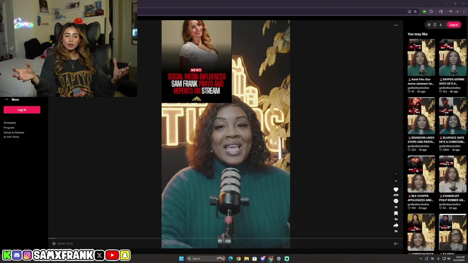468x263 pixels.
Task: Click the 'You may like' heading
Action: pos(418,34)
